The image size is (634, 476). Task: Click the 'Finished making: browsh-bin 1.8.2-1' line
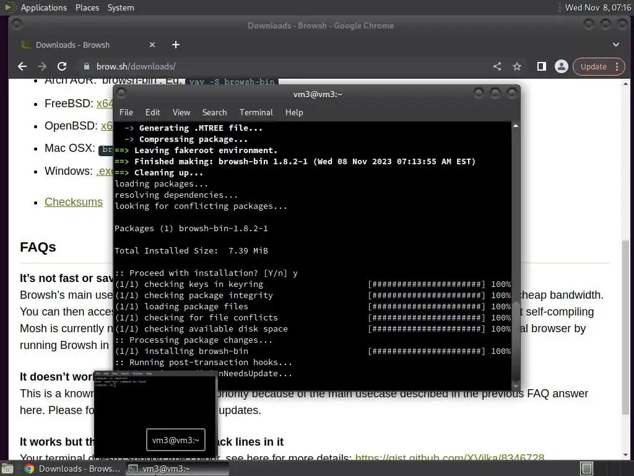click(x=295, y=162)
